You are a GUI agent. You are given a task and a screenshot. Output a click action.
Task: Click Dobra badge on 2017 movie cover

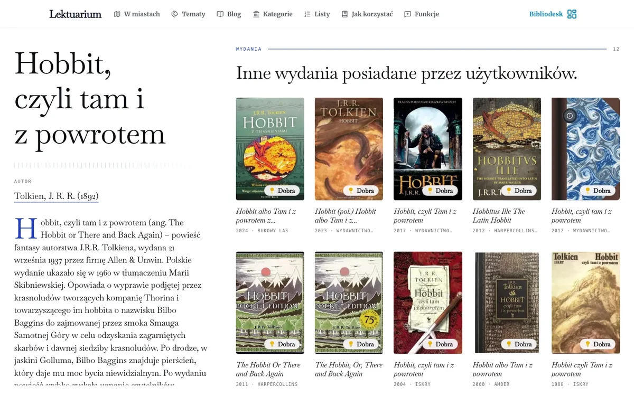click(440, 191)
